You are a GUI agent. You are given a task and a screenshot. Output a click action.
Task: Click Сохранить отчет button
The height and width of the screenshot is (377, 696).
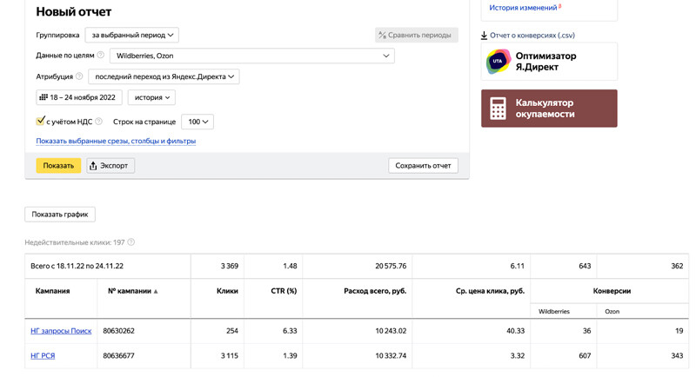coord(423,166)
